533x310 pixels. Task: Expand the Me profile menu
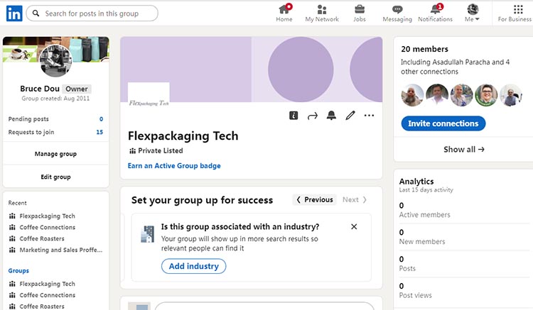point(472,13)
